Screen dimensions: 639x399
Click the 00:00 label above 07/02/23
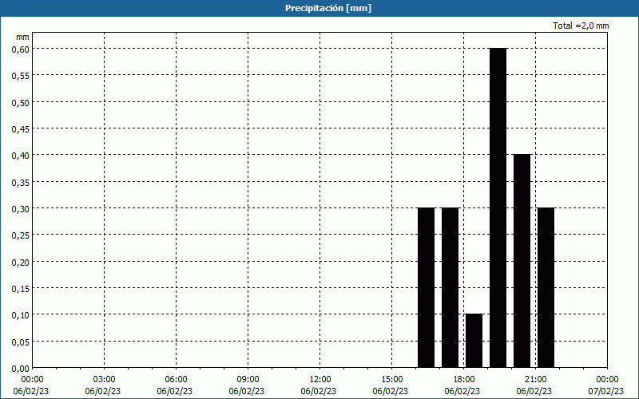pyautogui.click(x=607, y=380)
